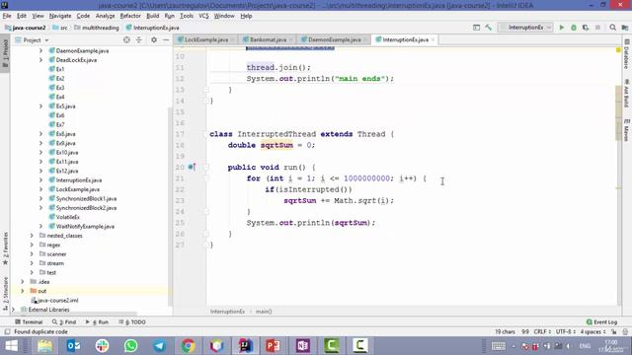Open WhatsApp from the taskbar
Image resolution: width=632 pixels, height=355 pixels.
click(130, 346)
